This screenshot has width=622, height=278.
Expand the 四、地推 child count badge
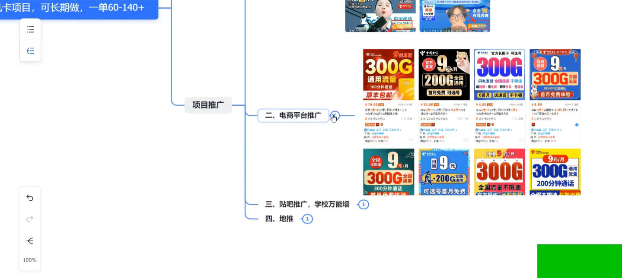[307, 219]
